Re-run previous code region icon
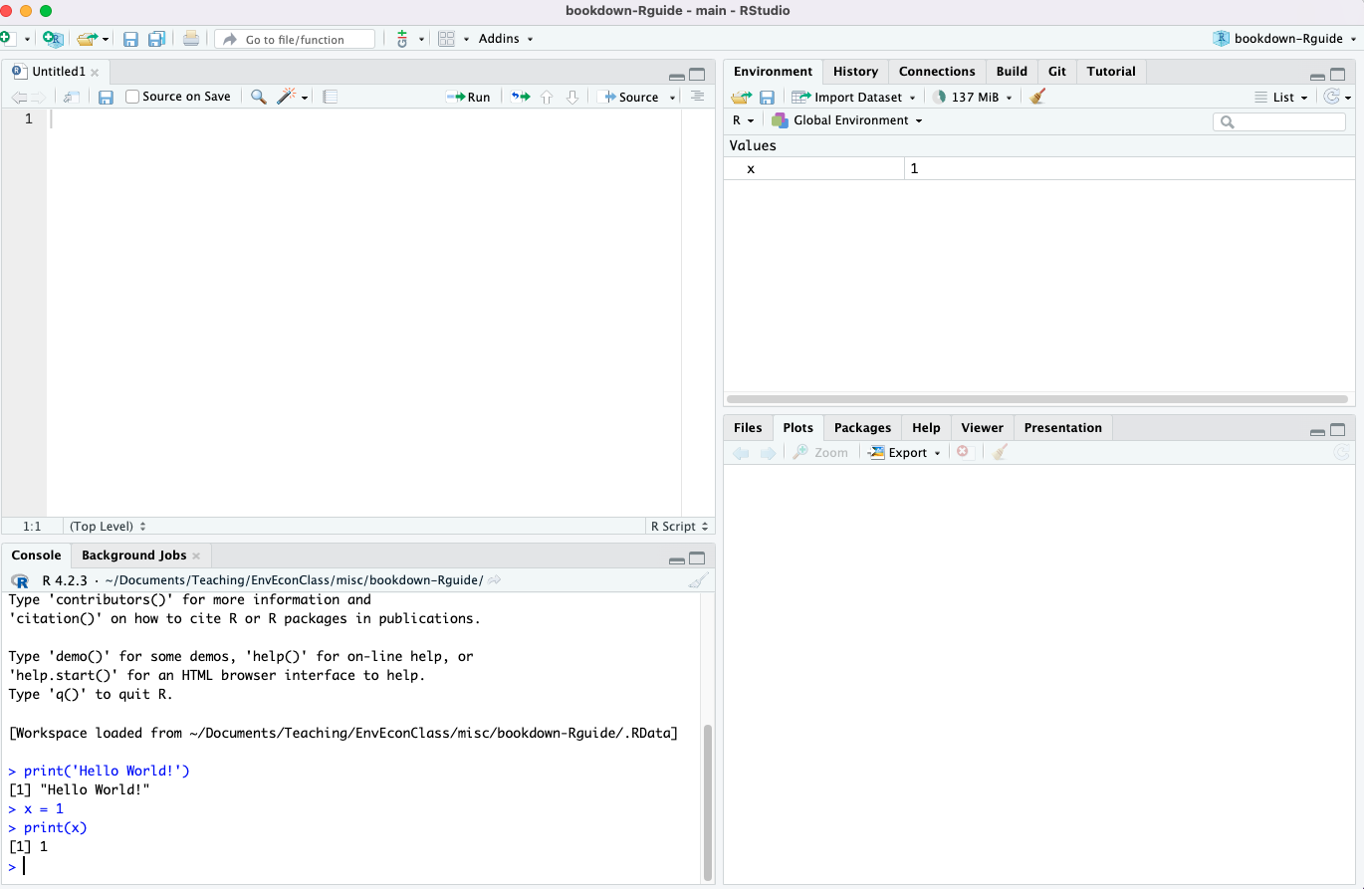Screen dimensions: 1364x889 coord(520,98)
